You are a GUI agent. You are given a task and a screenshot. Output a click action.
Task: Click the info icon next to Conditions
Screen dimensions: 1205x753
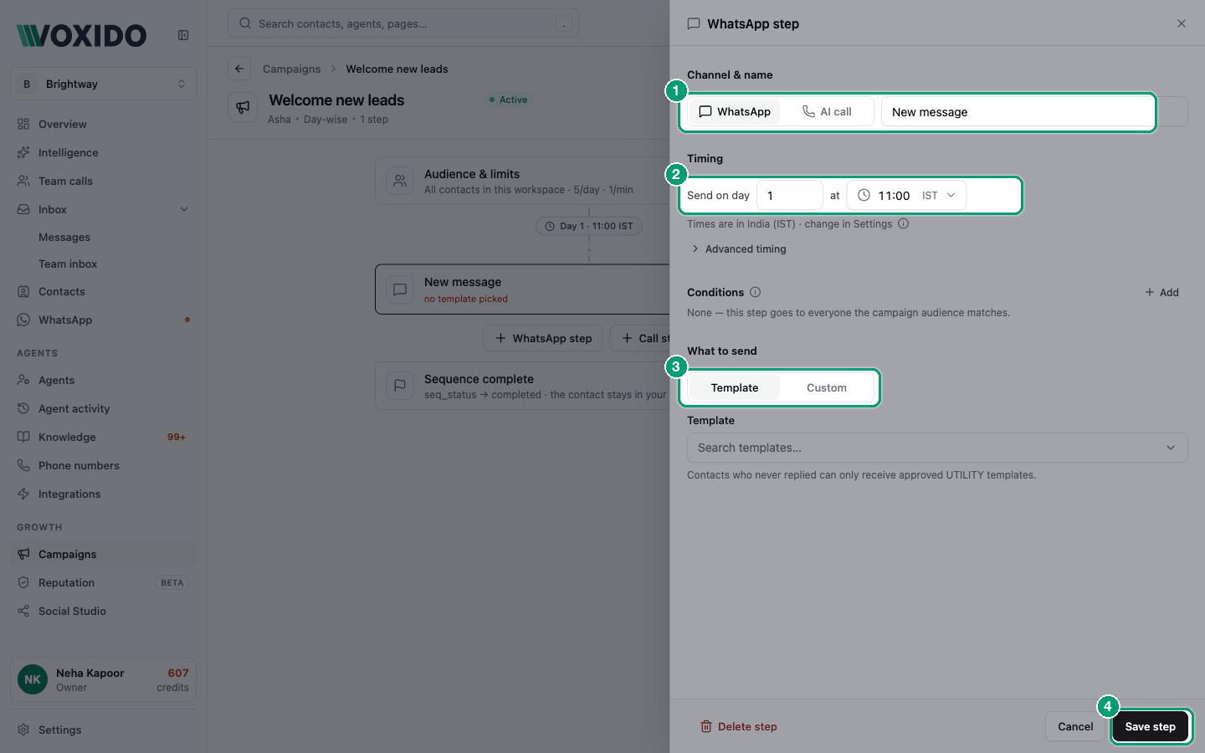point(756,292)
